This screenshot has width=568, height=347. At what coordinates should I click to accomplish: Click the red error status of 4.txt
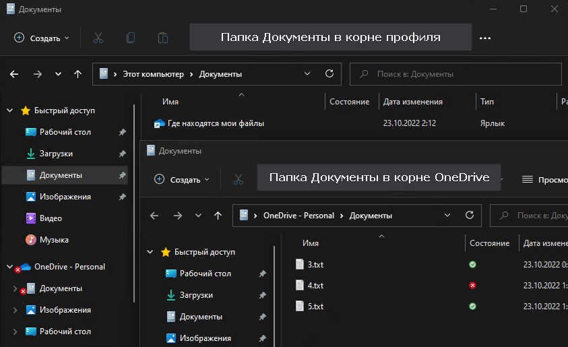(472, 286)
